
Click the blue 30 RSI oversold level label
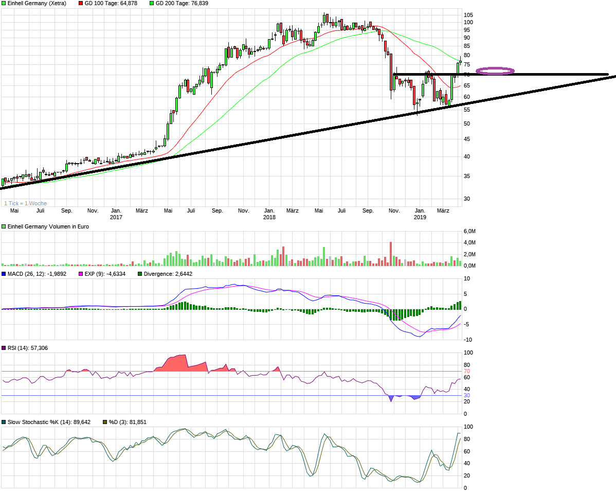467,395
